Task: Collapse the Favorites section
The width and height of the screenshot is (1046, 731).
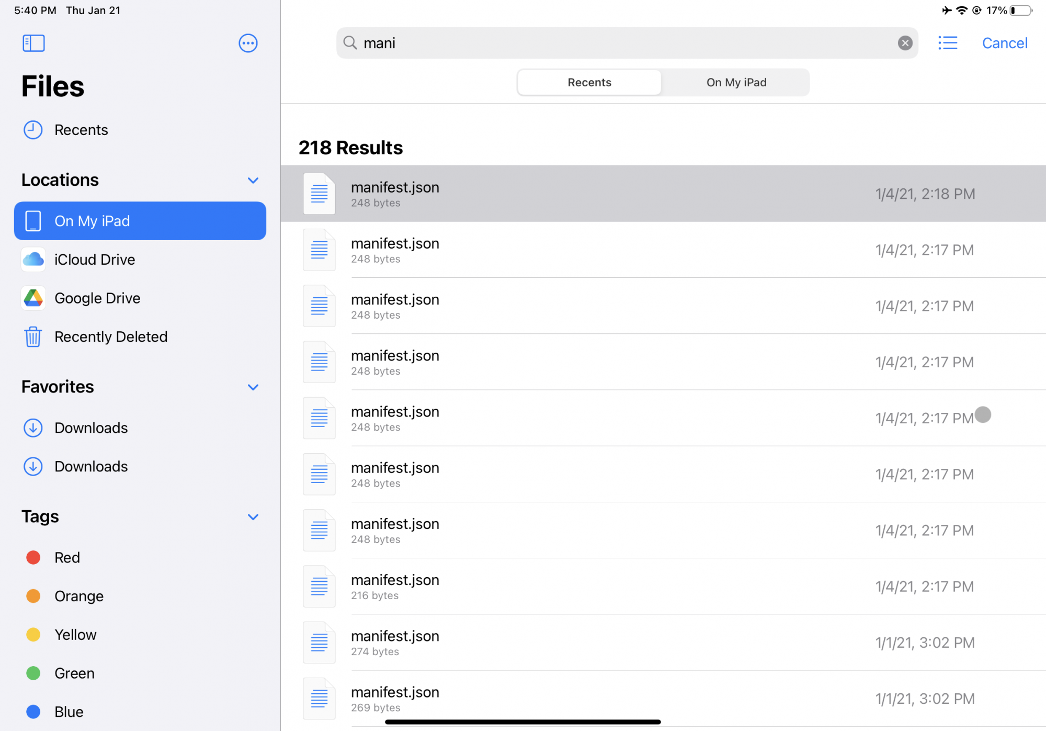Action: pos(253,387)
